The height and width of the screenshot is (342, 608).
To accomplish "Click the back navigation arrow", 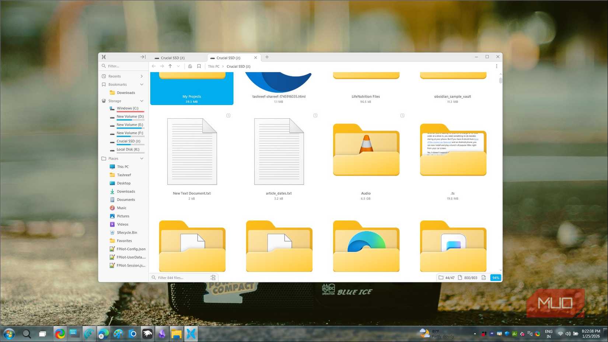I will click(154, 66).
